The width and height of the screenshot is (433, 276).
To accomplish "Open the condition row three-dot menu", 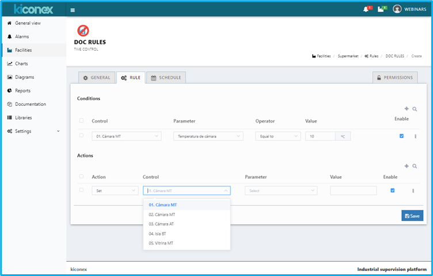I will [415, 136].
